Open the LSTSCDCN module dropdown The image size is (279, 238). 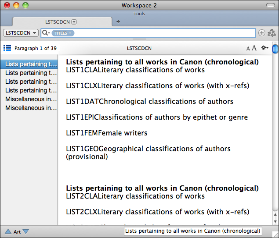tap(21, 33)
